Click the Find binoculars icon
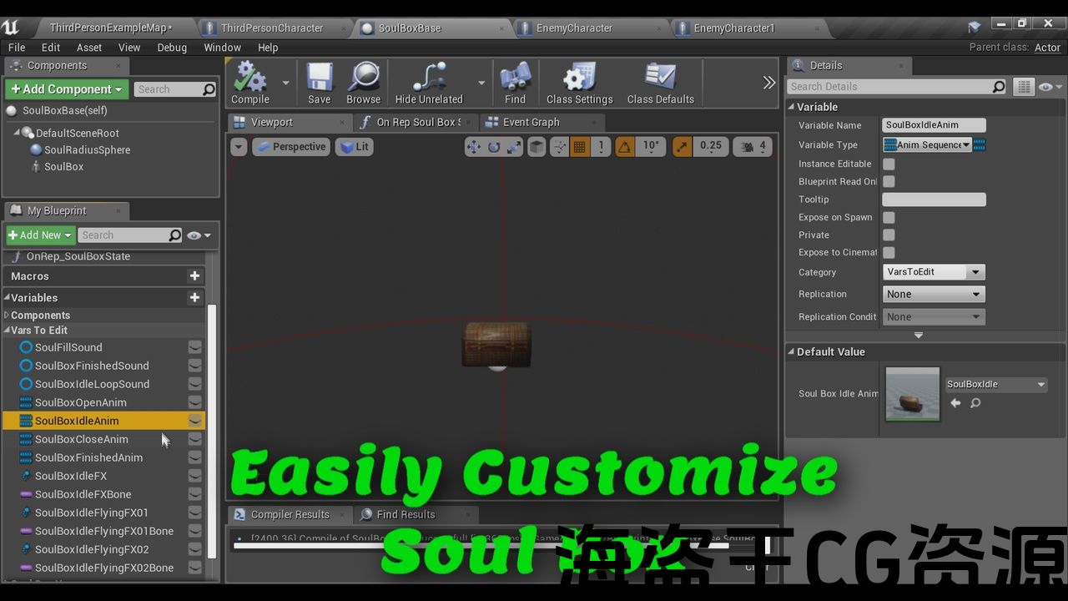The height and width of the screenshot is (601, 1068). (515, 81)
